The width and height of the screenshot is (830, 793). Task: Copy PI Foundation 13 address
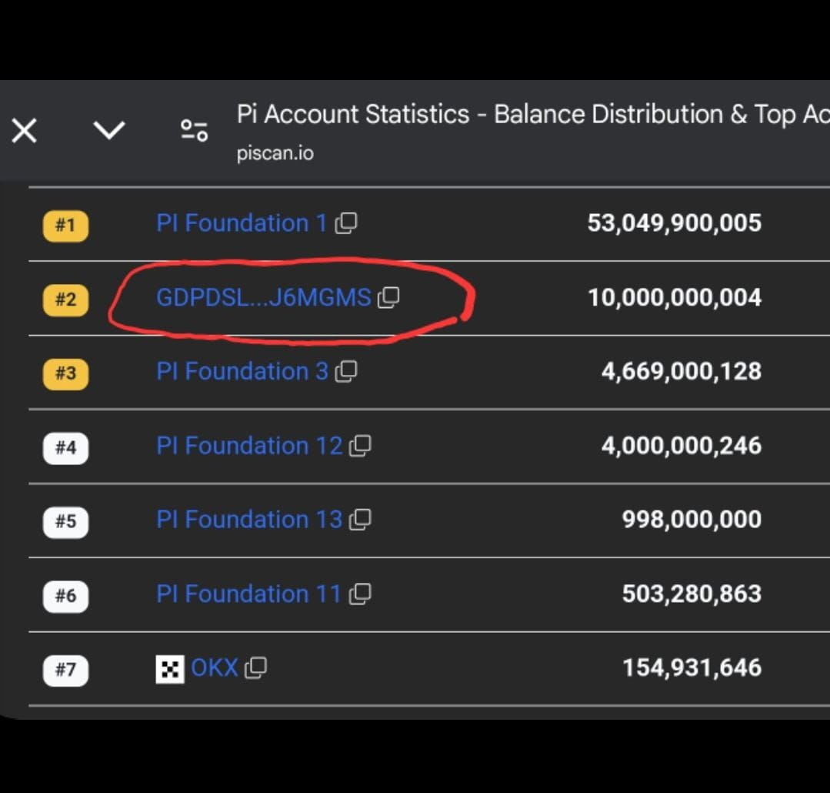[360, 519]
